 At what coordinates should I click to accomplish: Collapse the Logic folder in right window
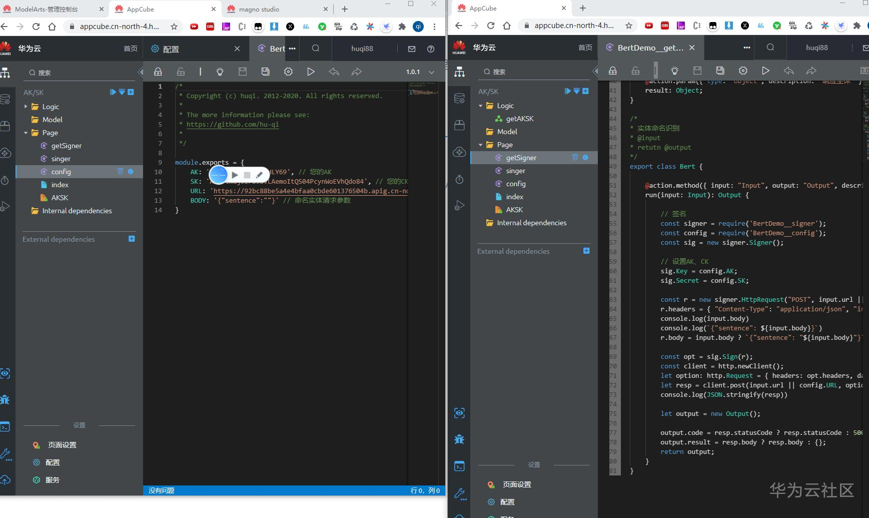coord(481,106)
